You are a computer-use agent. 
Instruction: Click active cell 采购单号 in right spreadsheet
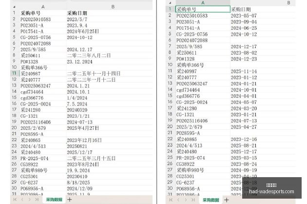[203, 9]
